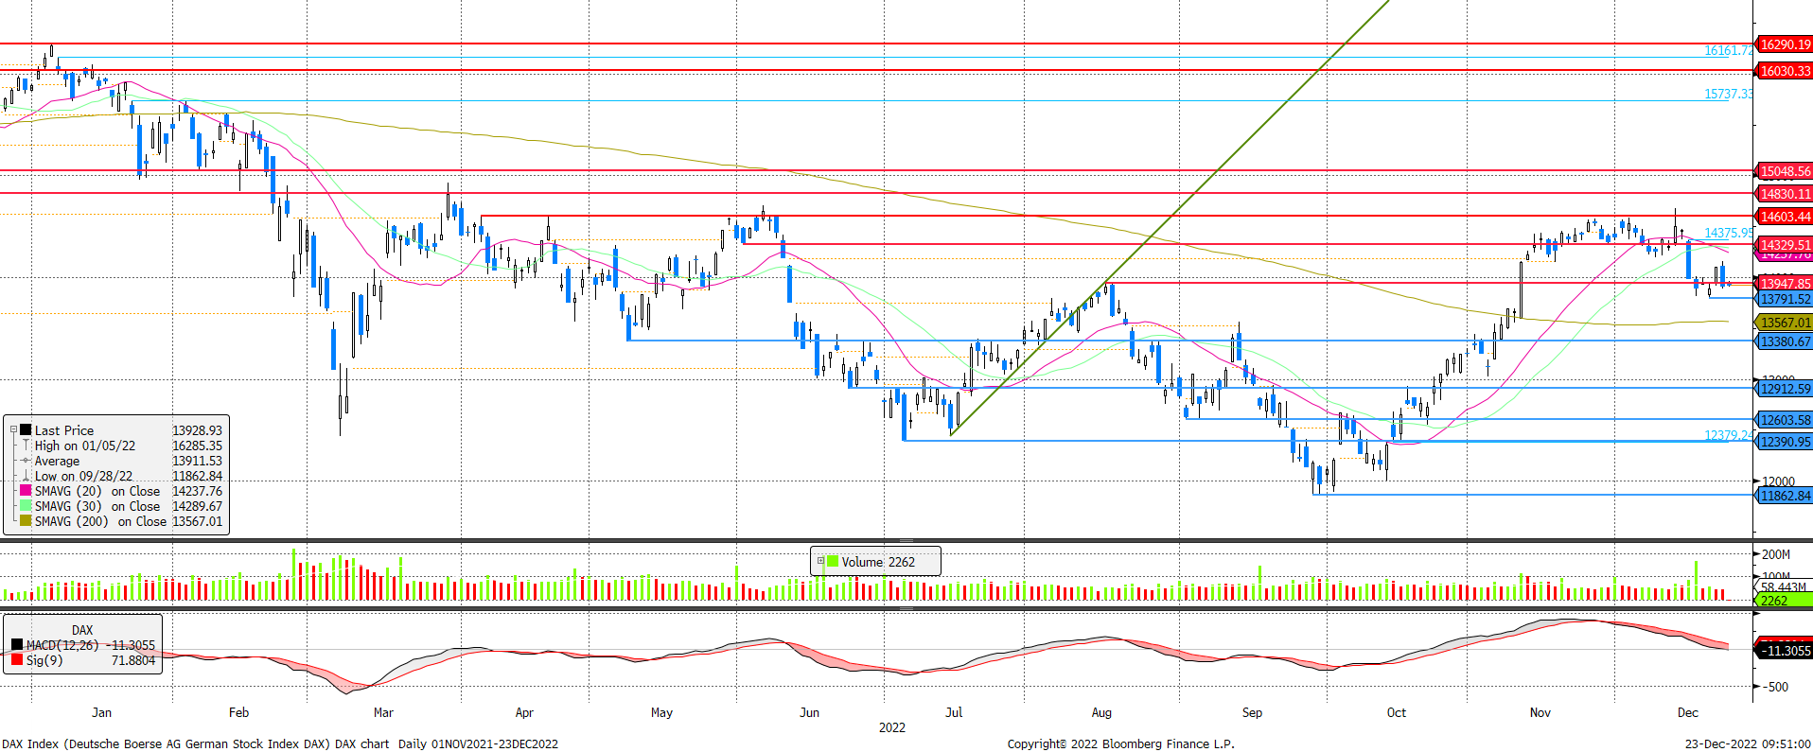Click the 'Volume 2262' legend label
This screenshot has width=1813, height=752.
pos(878,561)
